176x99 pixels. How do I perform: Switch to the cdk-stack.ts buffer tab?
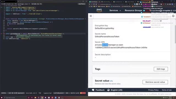pos(8,4)
